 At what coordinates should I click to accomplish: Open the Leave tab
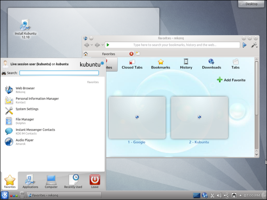click(x=94, y=182)
